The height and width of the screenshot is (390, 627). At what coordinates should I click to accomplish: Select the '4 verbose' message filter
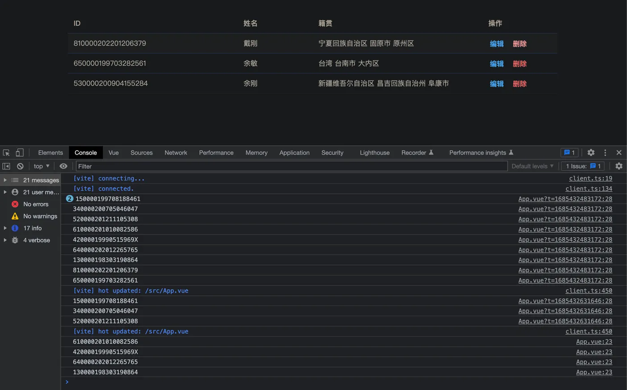36,240
